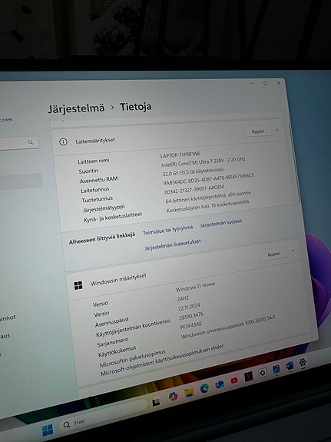Copy Windows specs with the lower Kopioi button
Image resolution: width=331 pixels, height=442 pixels.
pos(273,254)
